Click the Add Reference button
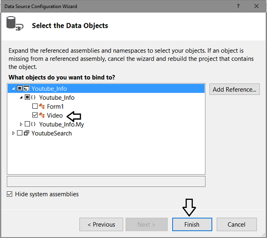 coord(235,89)
